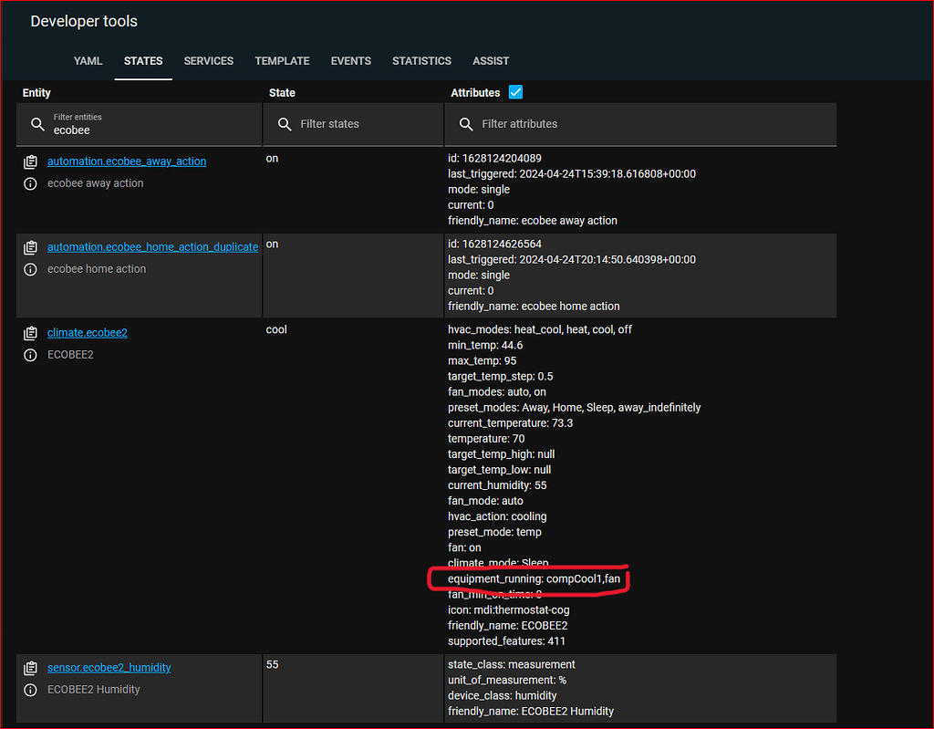This screenshot has height=729, width=934.
Task: Switch to the YAML tab
Action: tap(88, 61)
